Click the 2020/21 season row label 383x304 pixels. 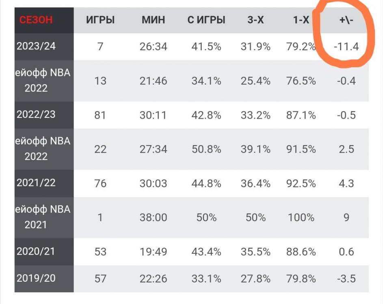click(36, 251)
